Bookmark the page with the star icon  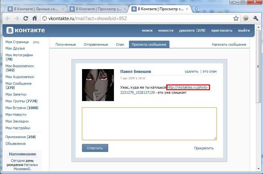[236, 18]
